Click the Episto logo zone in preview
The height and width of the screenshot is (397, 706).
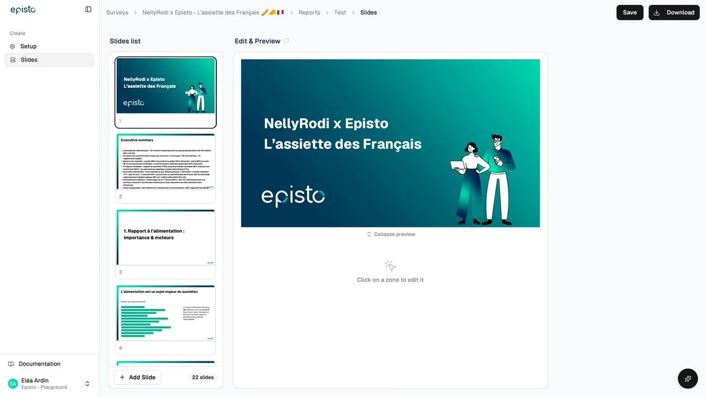point(293,195)
